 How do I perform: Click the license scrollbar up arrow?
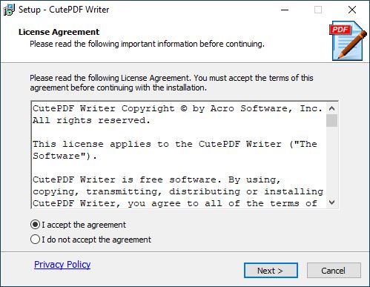pos(332,108)
